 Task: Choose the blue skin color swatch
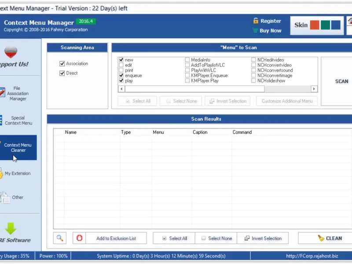(336, 25)
